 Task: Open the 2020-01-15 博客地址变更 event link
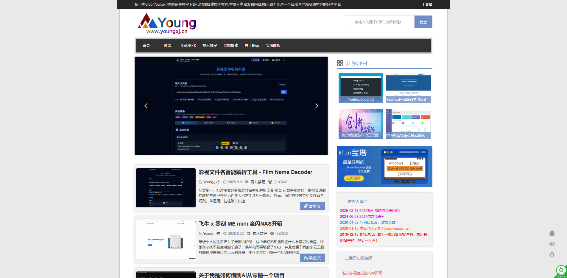(x=375, y=228)
